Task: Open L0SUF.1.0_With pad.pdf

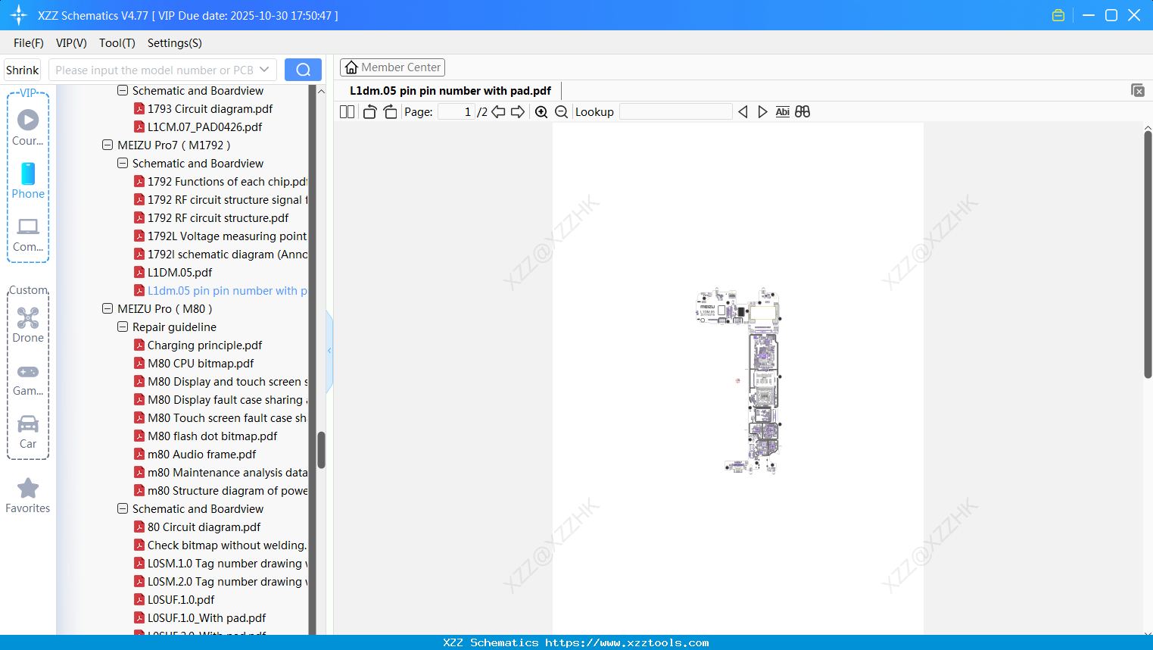Action: coord(207,617)
